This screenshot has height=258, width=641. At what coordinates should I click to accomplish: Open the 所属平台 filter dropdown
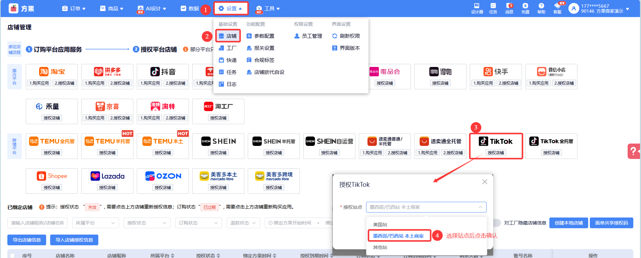[x=96, y=223]
